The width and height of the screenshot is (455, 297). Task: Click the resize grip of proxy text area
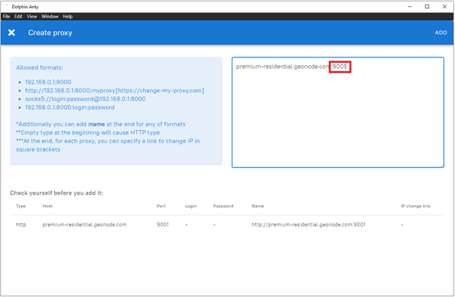tap(442, 165)
